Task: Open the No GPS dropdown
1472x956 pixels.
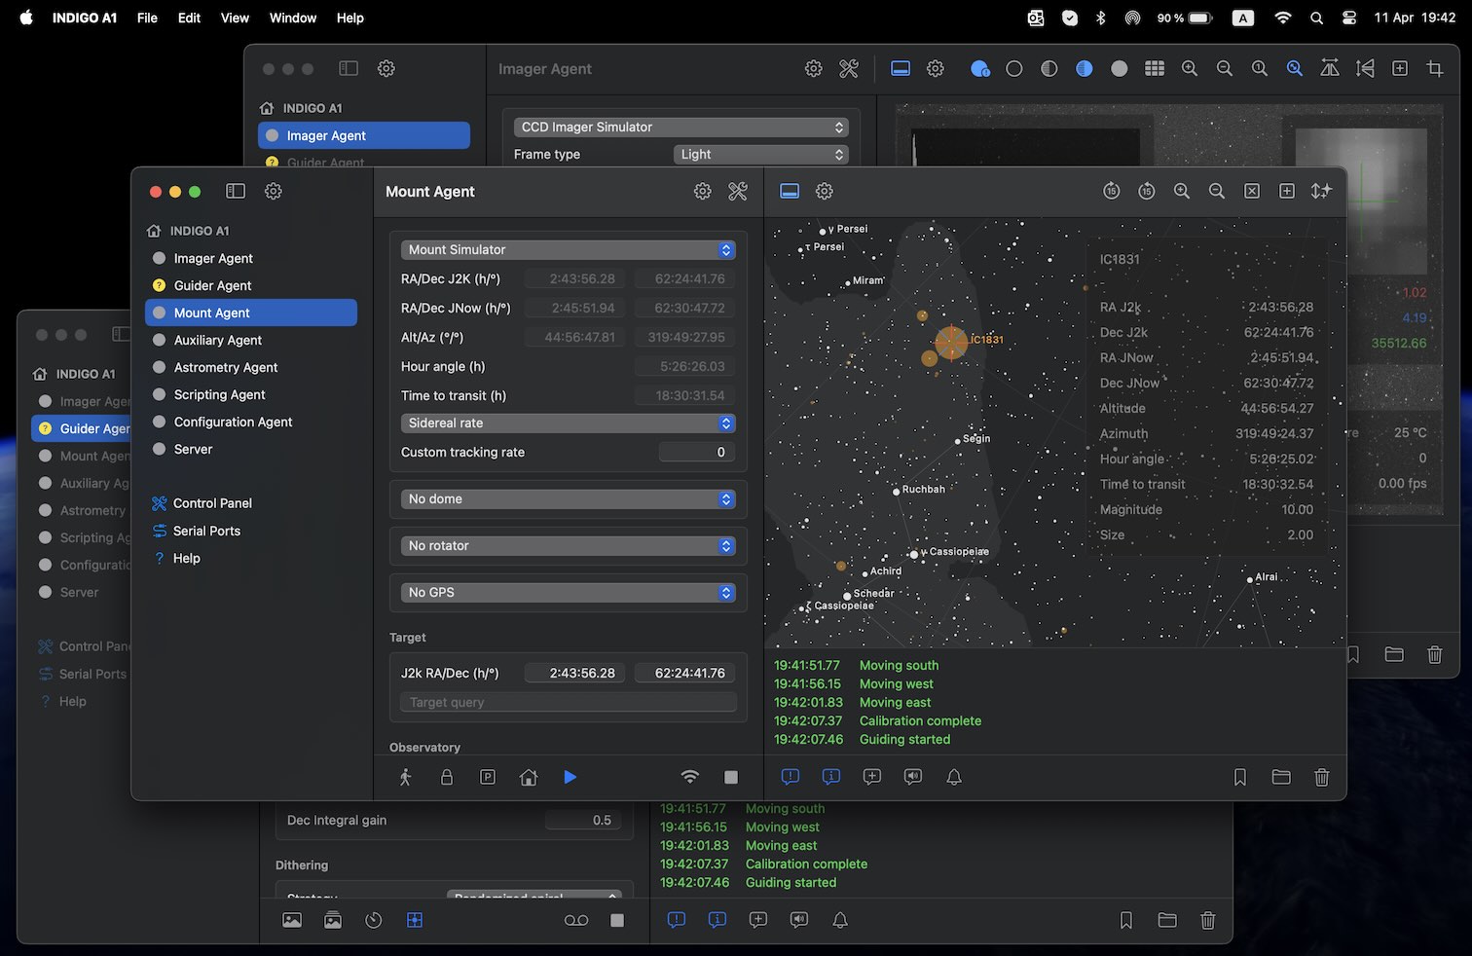Action: coord(569,593)
